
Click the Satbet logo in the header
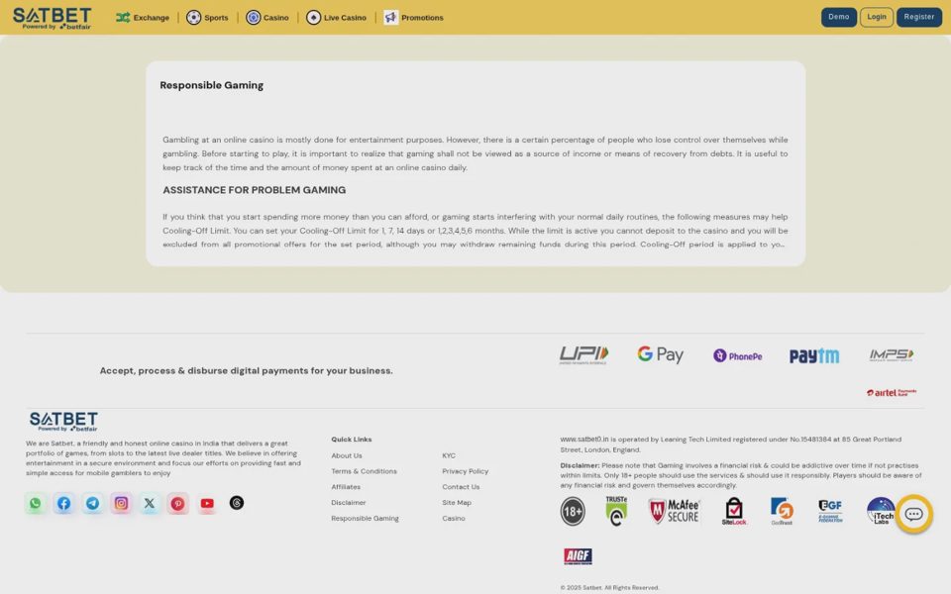53,18
